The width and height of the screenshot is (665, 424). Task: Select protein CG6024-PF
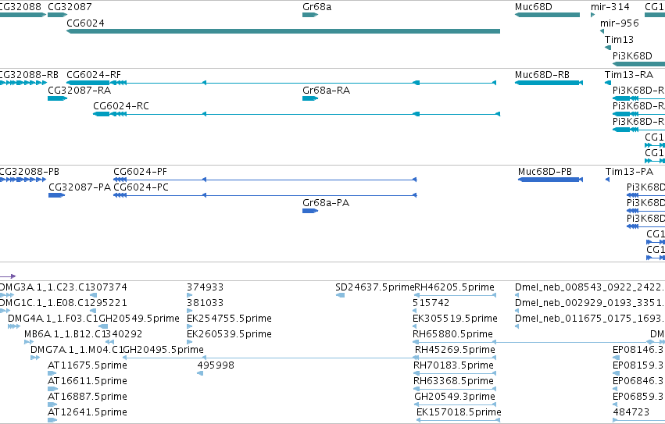[265, 180]
